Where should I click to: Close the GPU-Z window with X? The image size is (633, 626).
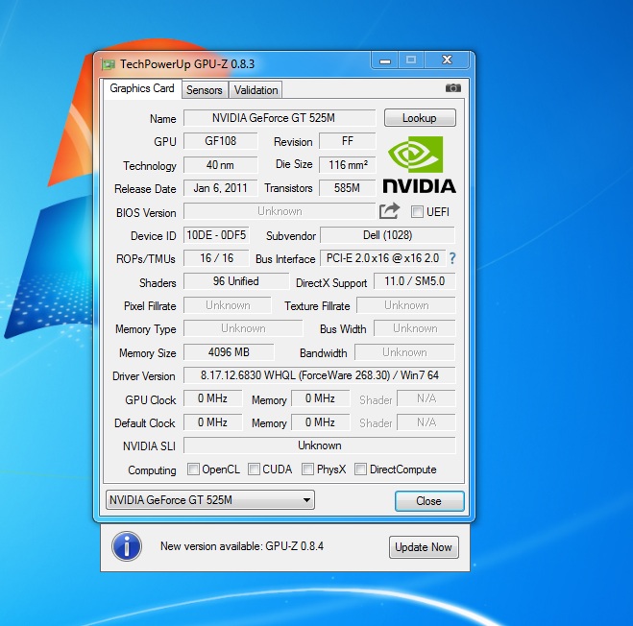coord(447,60)
